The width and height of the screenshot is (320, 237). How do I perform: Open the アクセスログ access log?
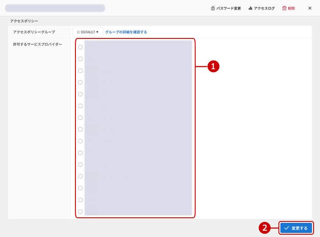pos(261,8)
